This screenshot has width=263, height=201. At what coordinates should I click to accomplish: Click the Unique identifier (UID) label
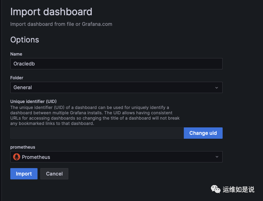pyautogui.click(x=33, y=101)
